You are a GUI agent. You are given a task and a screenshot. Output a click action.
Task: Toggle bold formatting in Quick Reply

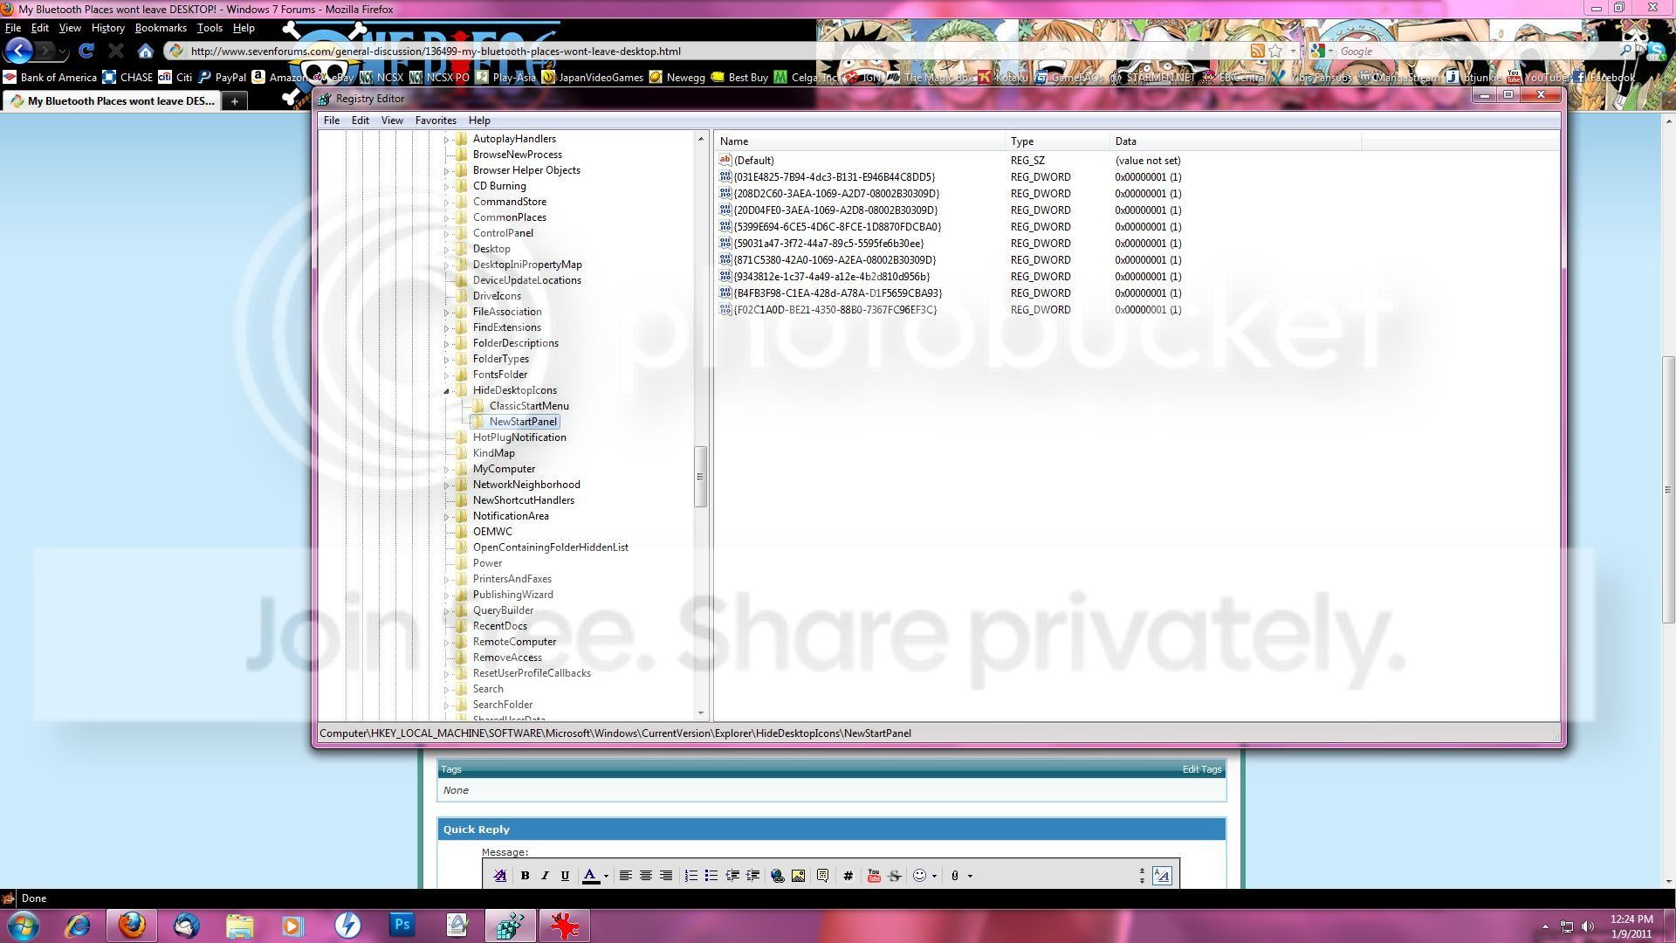[525, 875]
